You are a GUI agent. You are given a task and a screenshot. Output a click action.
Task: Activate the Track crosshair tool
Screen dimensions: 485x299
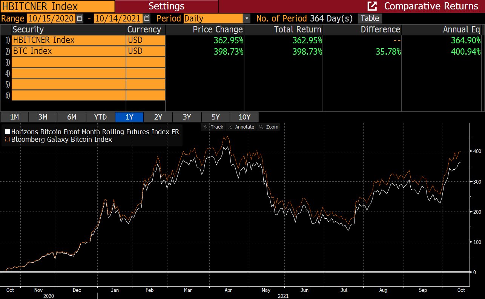[x=213, y=127]
